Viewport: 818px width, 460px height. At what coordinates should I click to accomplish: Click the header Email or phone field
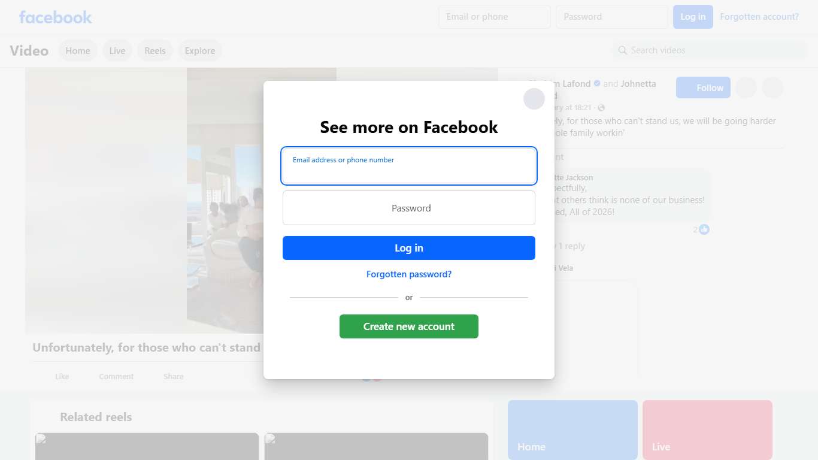495,17
